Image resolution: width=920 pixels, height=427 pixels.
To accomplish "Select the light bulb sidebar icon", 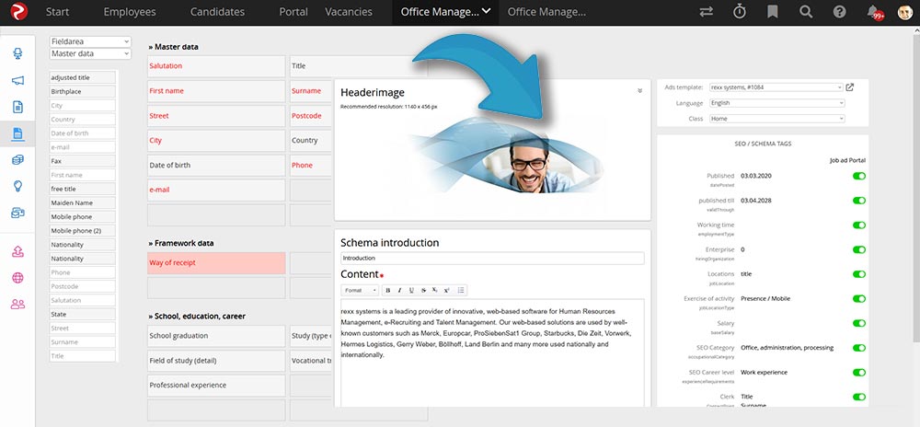I will click(17, 186).
